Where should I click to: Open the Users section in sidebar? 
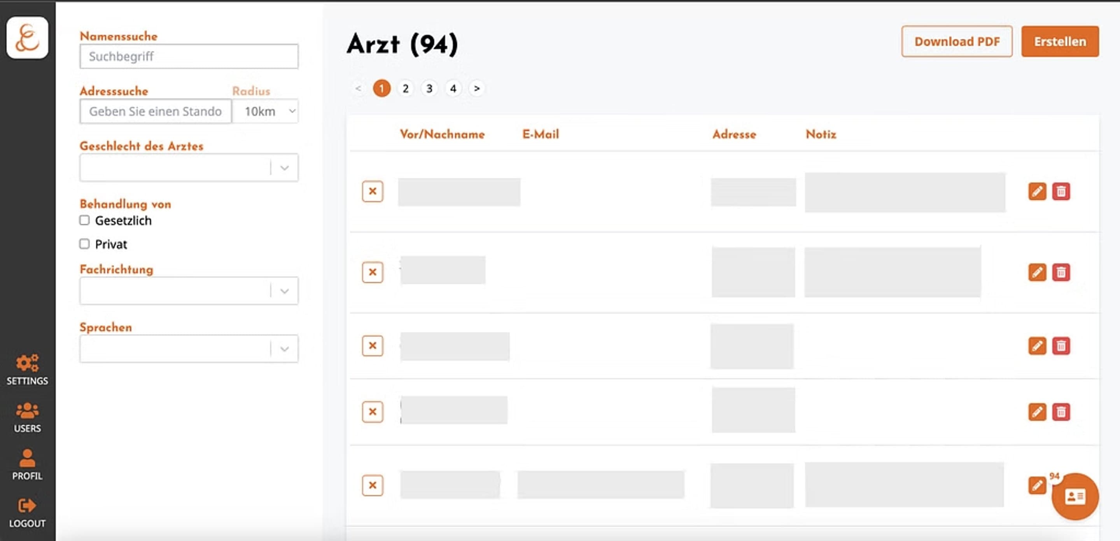tap(27, 417)
